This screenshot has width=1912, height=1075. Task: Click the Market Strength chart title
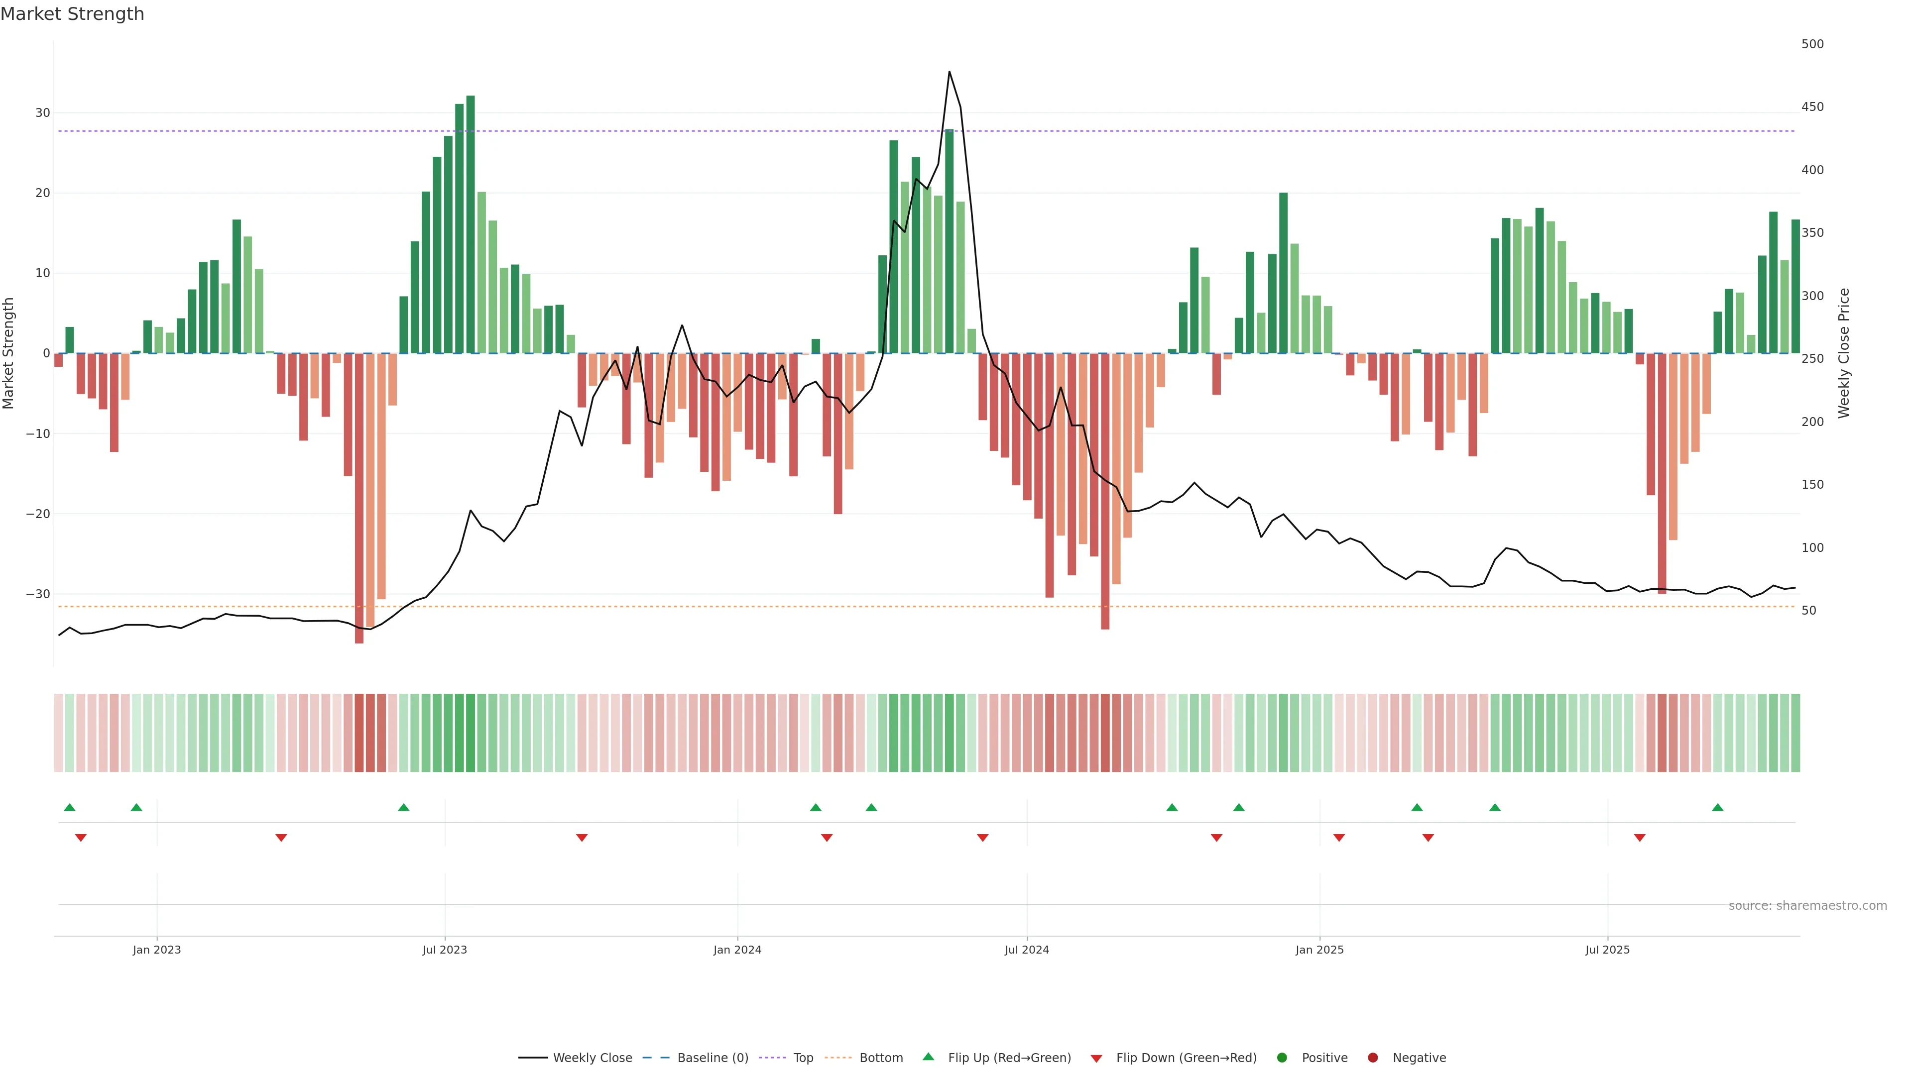(72, 14)
